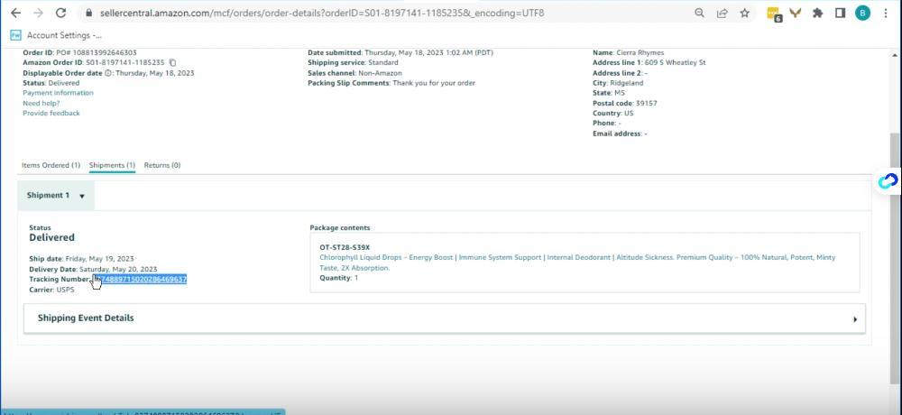This screenshot has height=415, width=902.
Task: Open the Account Settings bookmark
Action: 56,35
